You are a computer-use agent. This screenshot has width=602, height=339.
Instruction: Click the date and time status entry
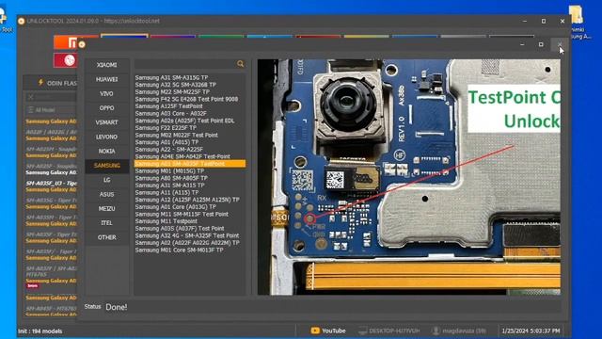pos(531,331)
